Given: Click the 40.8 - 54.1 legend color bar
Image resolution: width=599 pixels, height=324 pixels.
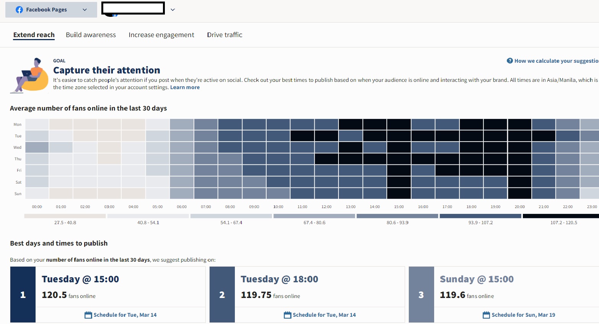Looking at the screenshot, I should coord(148,216).
